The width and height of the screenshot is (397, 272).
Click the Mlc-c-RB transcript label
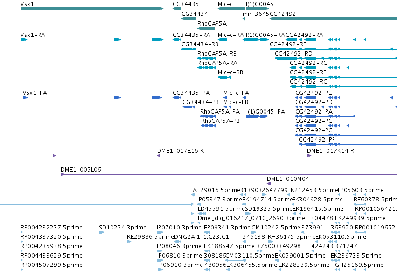(230, 72)
